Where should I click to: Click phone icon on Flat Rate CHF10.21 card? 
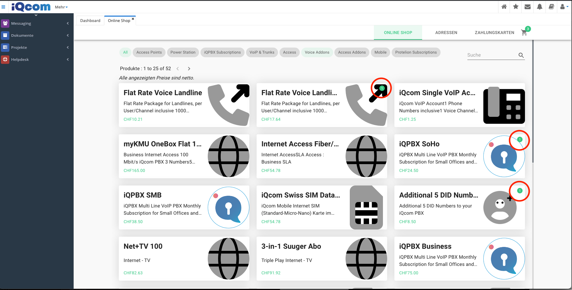tap(228, 105)
